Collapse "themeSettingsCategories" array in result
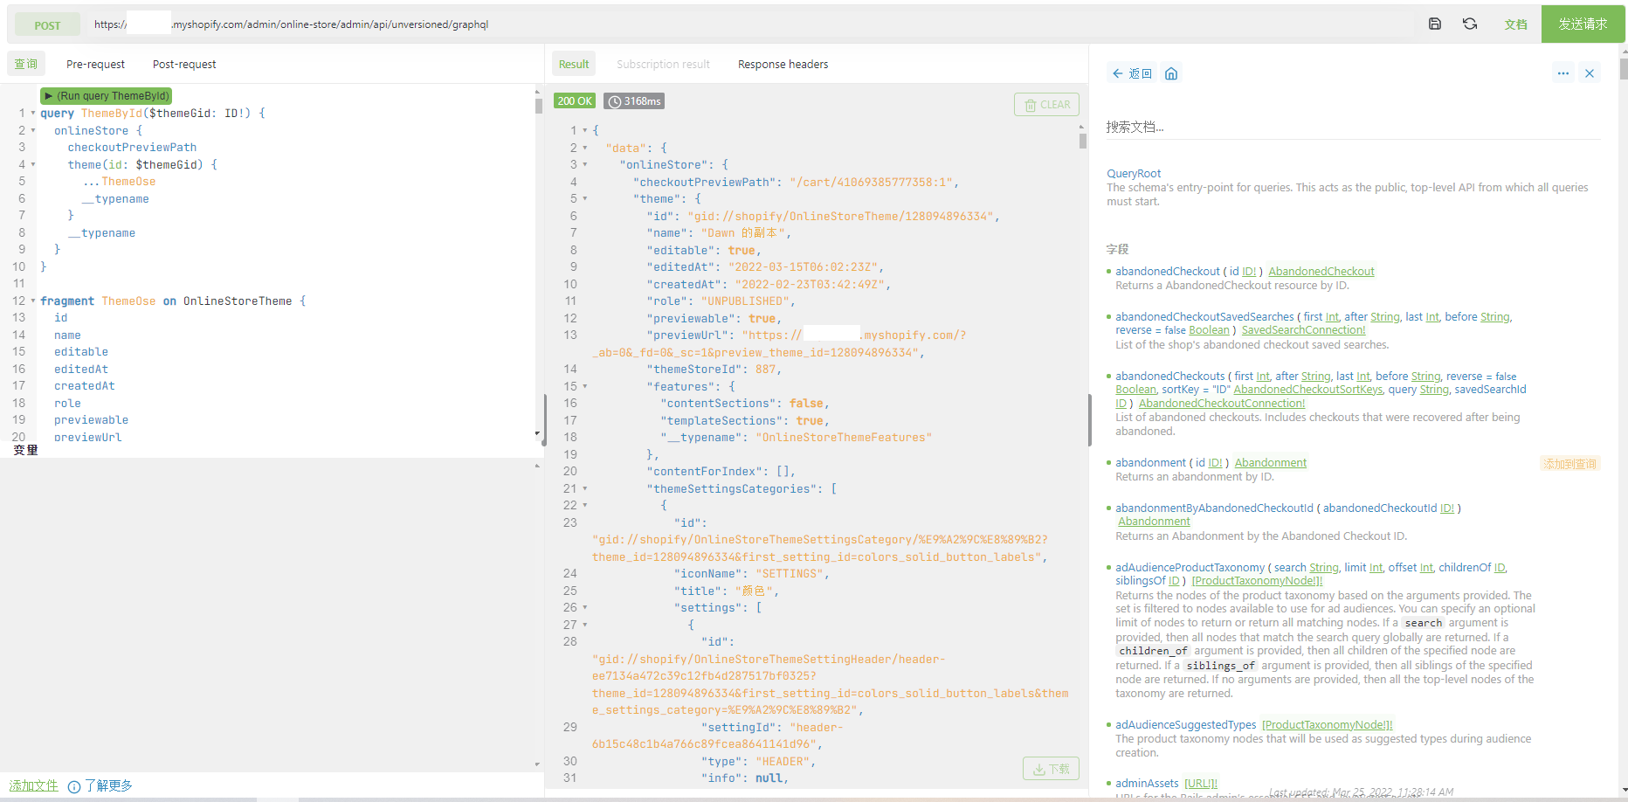Image resolution: width=1628 pixels, height=802 pixels. 585,489
